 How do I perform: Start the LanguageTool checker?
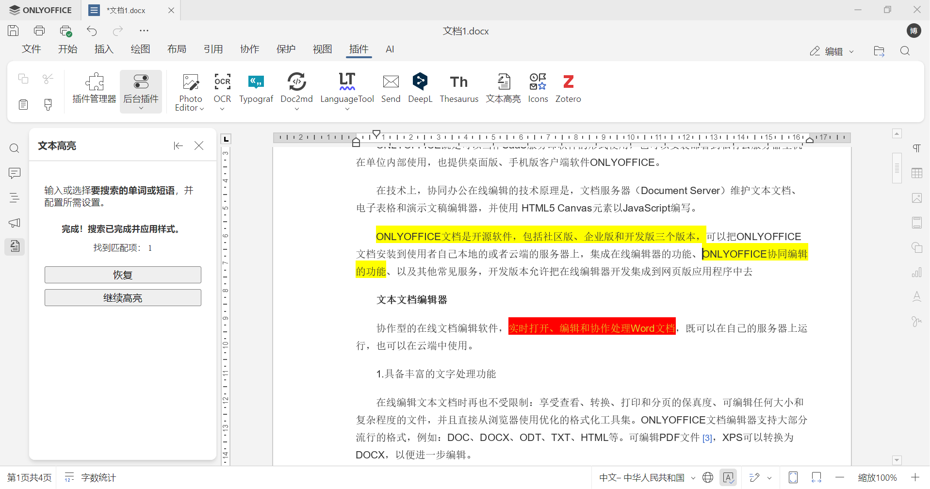coord(347,87)
